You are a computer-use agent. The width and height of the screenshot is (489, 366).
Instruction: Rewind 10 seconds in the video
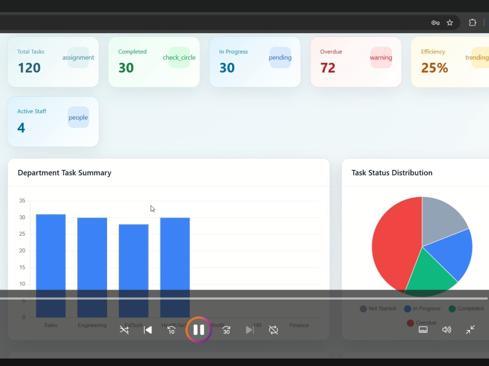click(171, 330)
